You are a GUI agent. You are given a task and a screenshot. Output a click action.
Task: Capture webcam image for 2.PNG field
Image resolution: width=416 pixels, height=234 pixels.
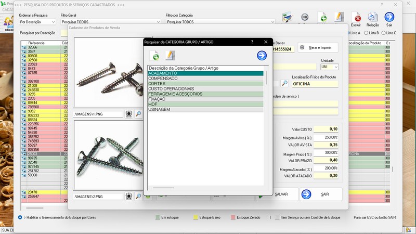coord(129,197)
